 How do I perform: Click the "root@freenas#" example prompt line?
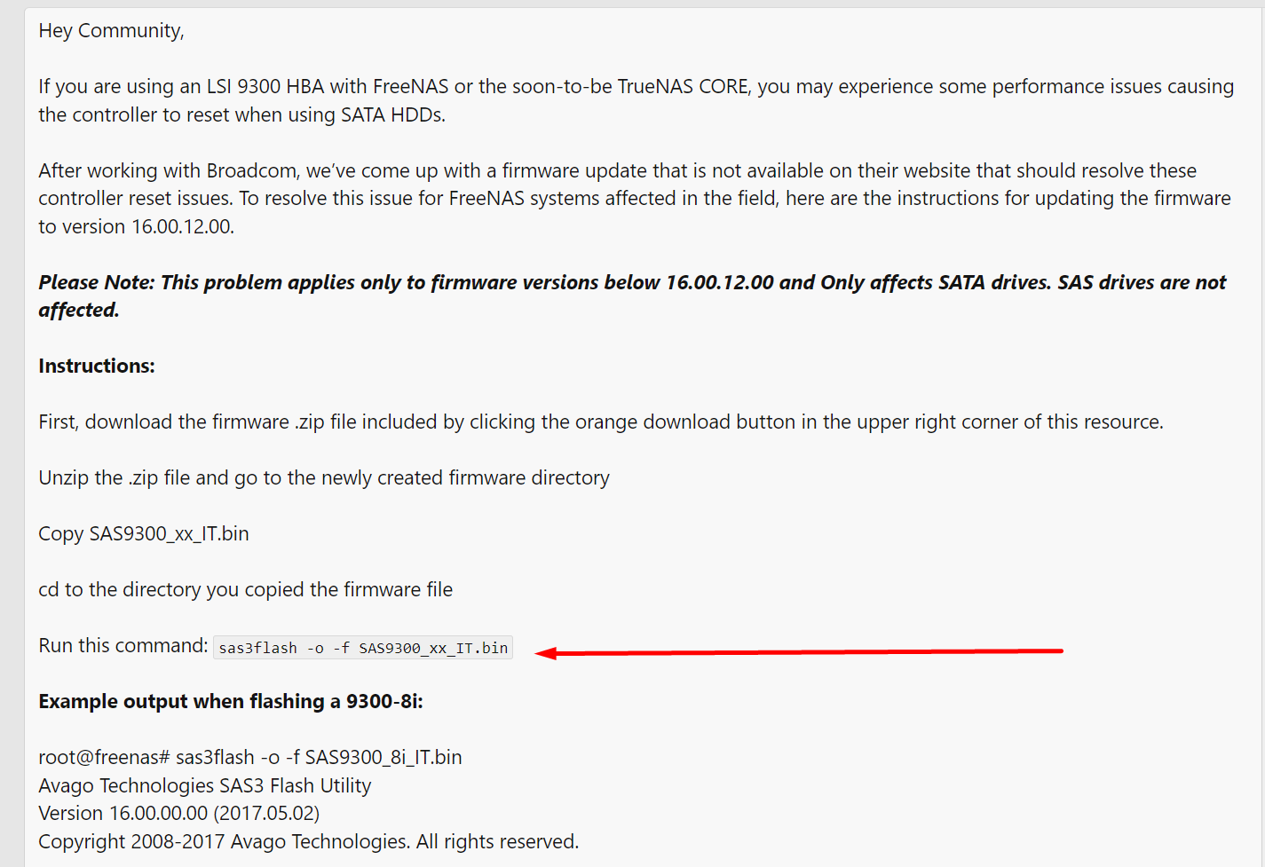click(x=250, y=757)
